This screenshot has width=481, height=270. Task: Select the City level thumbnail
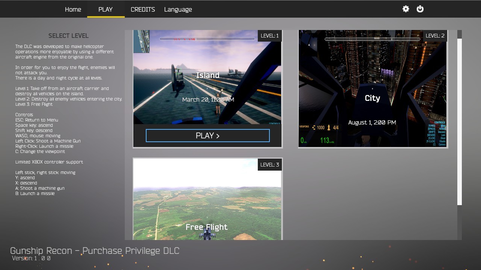point(372,89)
